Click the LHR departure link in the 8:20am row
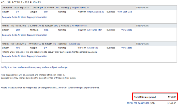 (x=18, y=30)
